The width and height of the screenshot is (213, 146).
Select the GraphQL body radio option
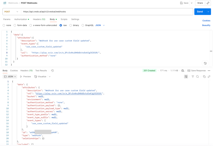pos(83,25)
